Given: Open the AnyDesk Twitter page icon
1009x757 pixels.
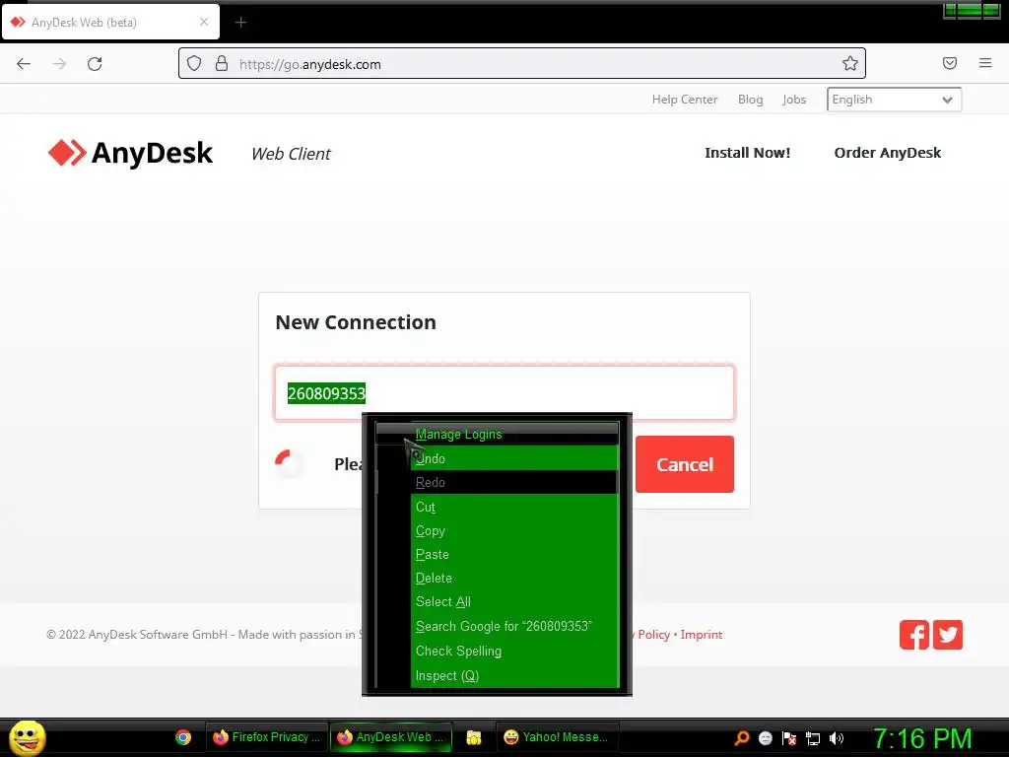Looking at the screenshot, I should (948, 635).
